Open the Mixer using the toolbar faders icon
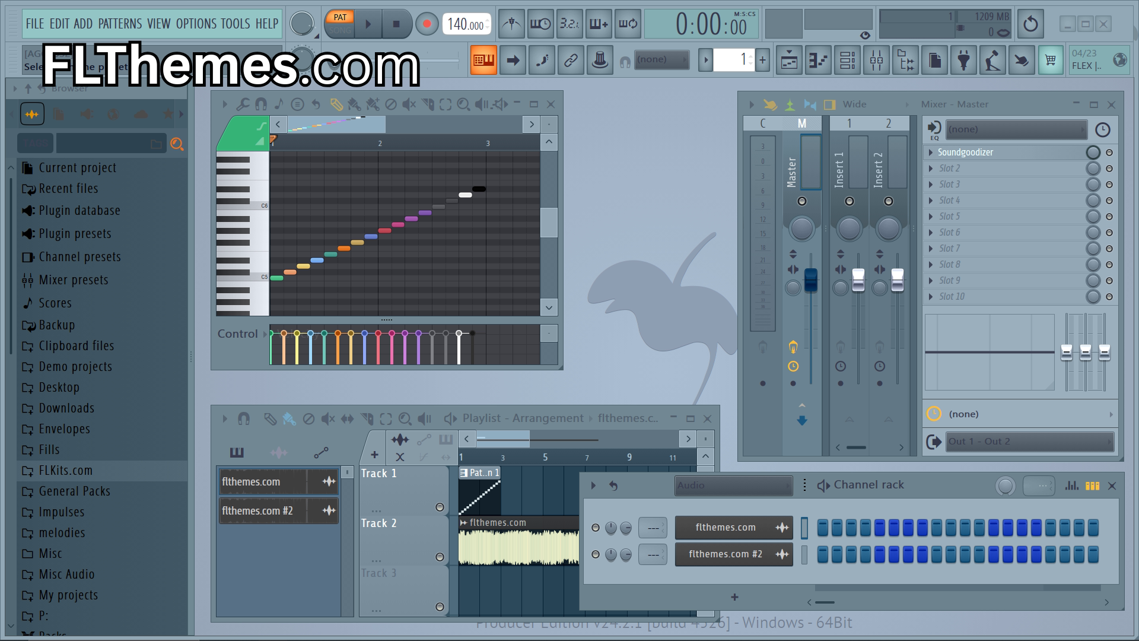Viewport: 1139px width, 641px height. click(x=876, y=60)
